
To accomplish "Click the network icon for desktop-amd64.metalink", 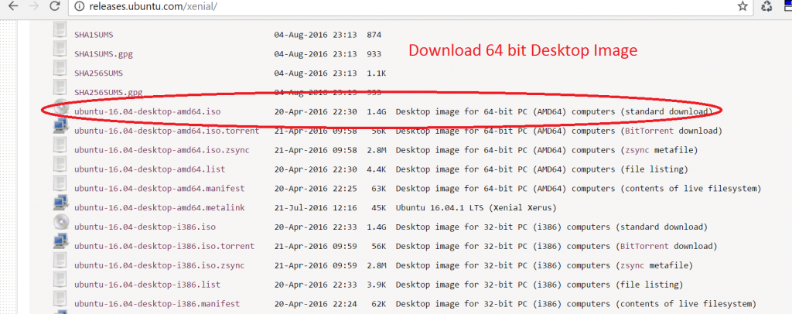I will pos(60,203).
